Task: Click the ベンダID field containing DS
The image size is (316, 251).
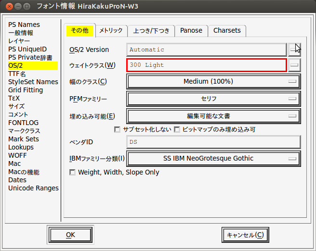Action: [x=213, y=142]
